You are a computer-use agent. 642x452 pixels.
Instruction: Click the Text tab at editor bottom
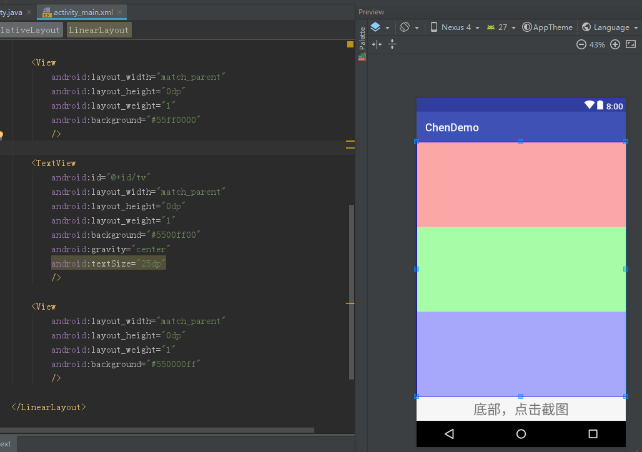7,444
